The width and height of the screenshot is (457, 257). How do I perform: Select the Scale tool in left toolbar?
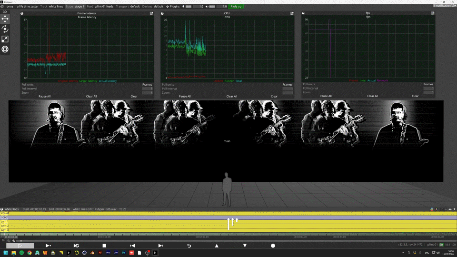coord(5,39)
